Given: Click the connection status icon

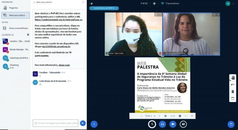Looking at the screenshot, I should pyautogui.click(x=228, y=4).
